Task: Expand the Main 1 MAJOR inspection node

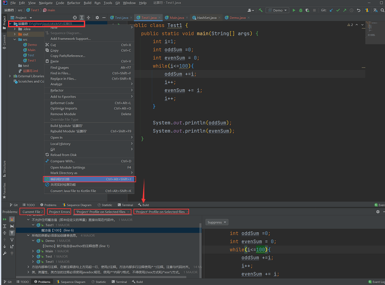Action: (33, 251)
